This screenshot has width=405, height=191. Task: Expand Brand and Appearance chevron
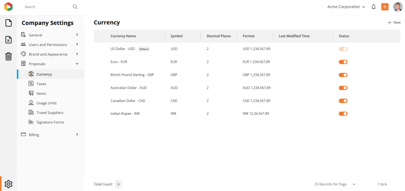(77, 54)
